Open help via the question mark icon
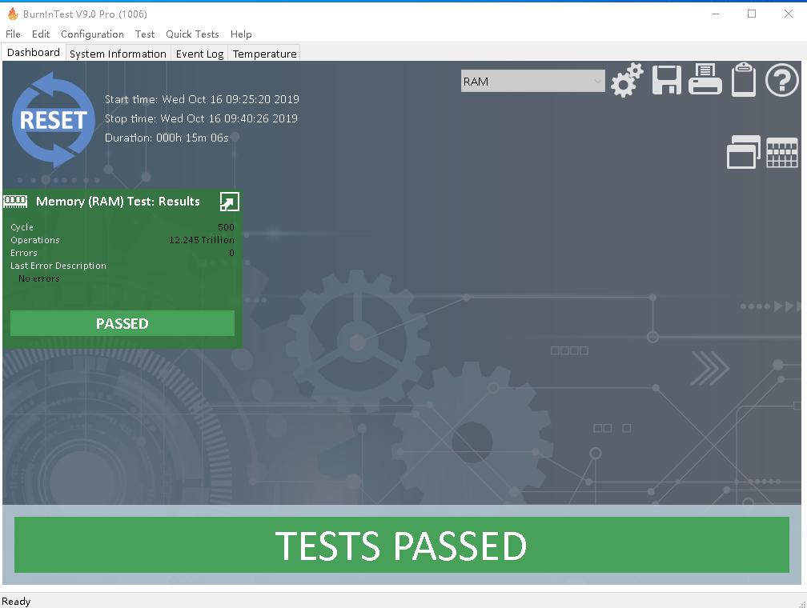 tap(781, 80)
